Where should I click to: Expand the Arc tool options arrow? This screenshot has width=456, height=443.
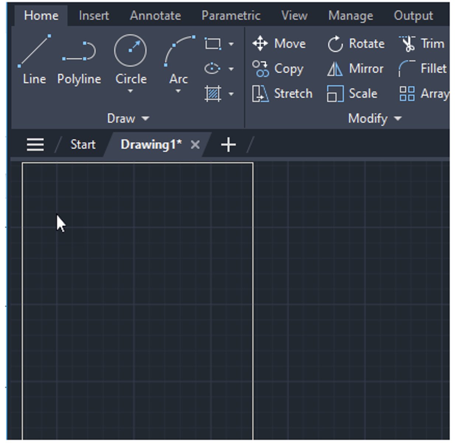click(178, 91)
